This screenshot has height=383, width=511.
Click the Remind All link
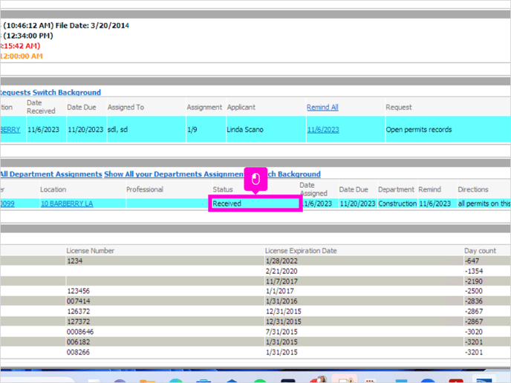322,107
